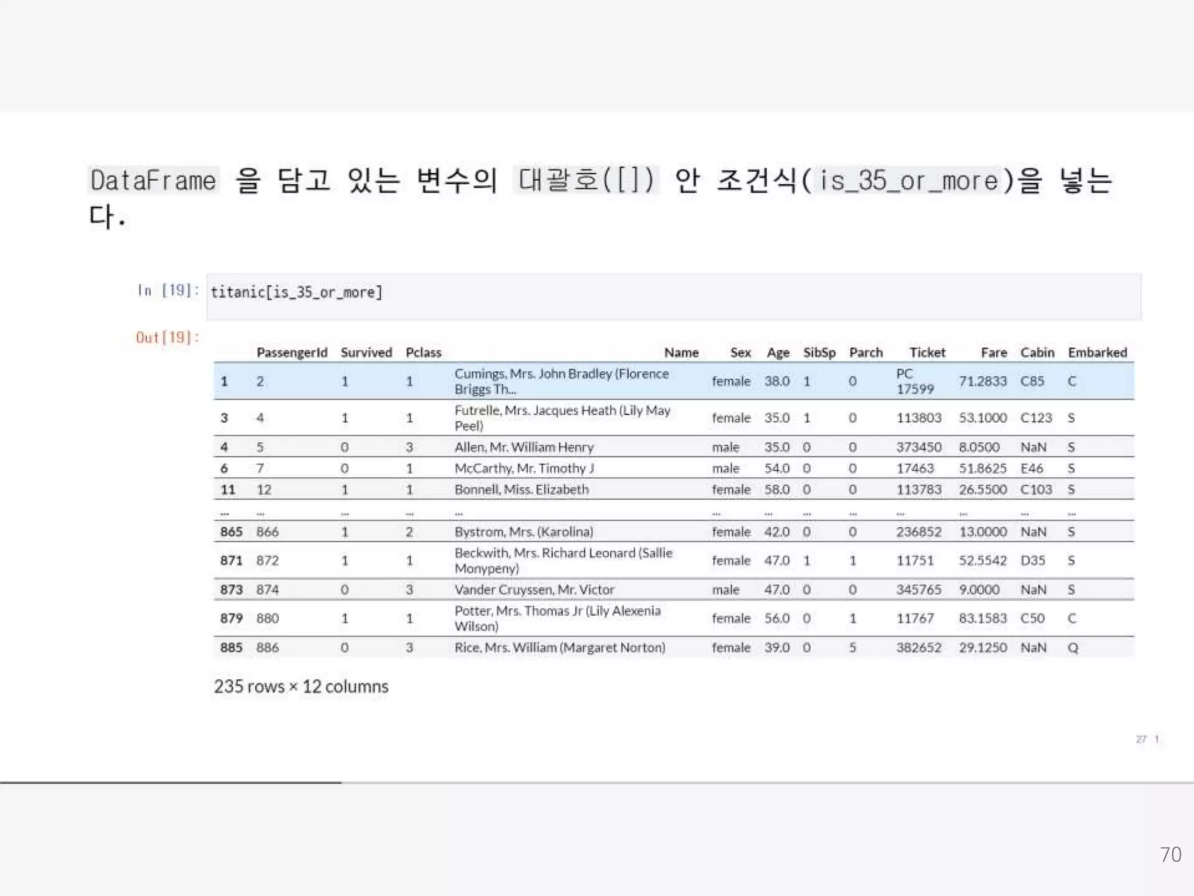
Task: Click the Embarked column header
Action: [1097, 352]
